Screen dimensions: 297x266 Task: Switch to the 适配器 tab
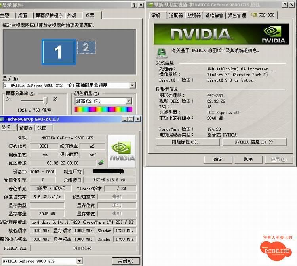pyautogui.click(x=176, y=15)
